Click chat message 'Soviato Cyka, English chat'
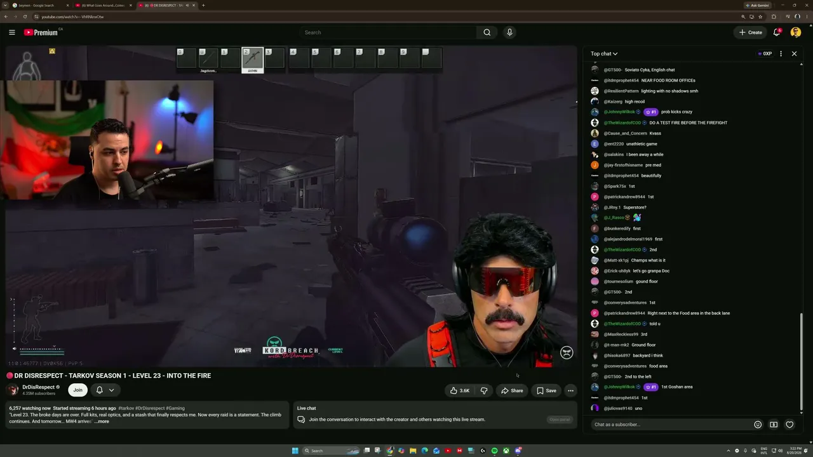Image resolution: width=813 pixels, height=457 pixels. (650, 70)
